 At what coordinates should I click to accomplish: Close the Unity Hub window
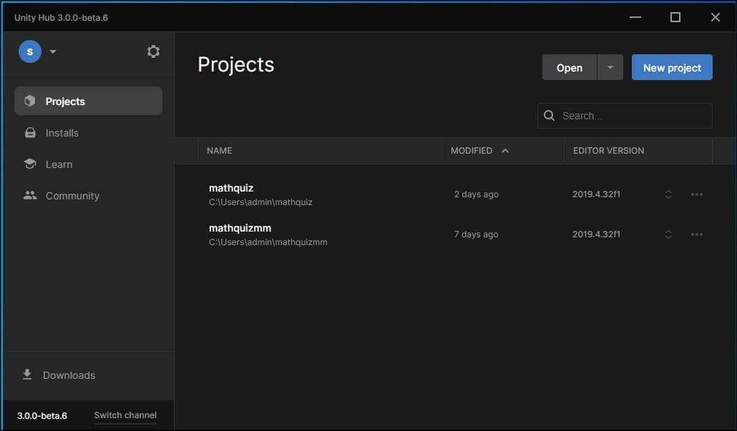pyautogui.click(x=716, y=17)
